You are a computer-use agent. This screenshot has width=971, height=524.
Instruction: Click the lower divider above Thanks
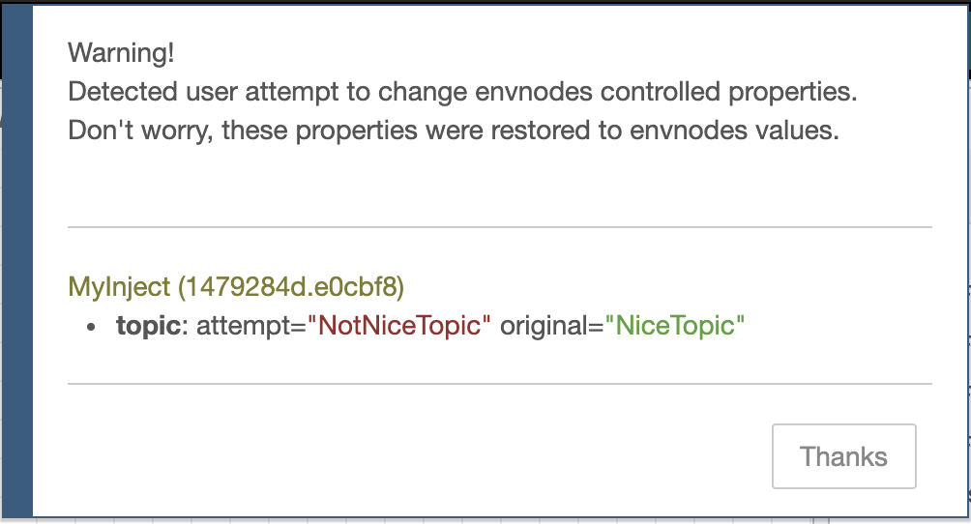pyautogui.click(x=500, y=384)
